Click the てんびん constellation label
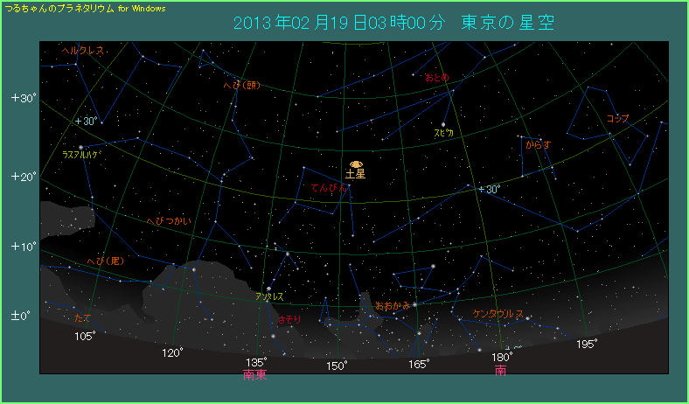The width and height of the screenshot is (689, 404). click(329, 188)
